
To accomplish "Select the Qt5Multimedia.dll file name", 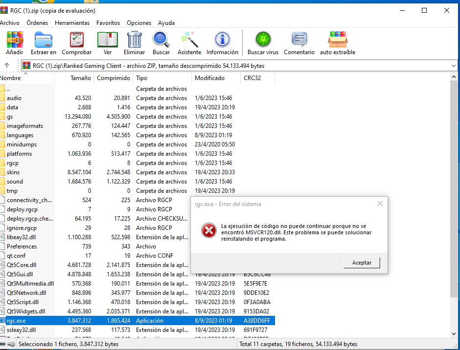I will tap(30, 283).
